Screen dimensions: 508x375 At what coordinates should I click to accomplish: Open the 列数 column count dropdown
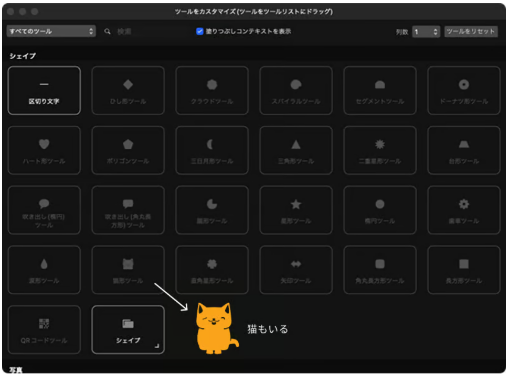tap(426, 32)
